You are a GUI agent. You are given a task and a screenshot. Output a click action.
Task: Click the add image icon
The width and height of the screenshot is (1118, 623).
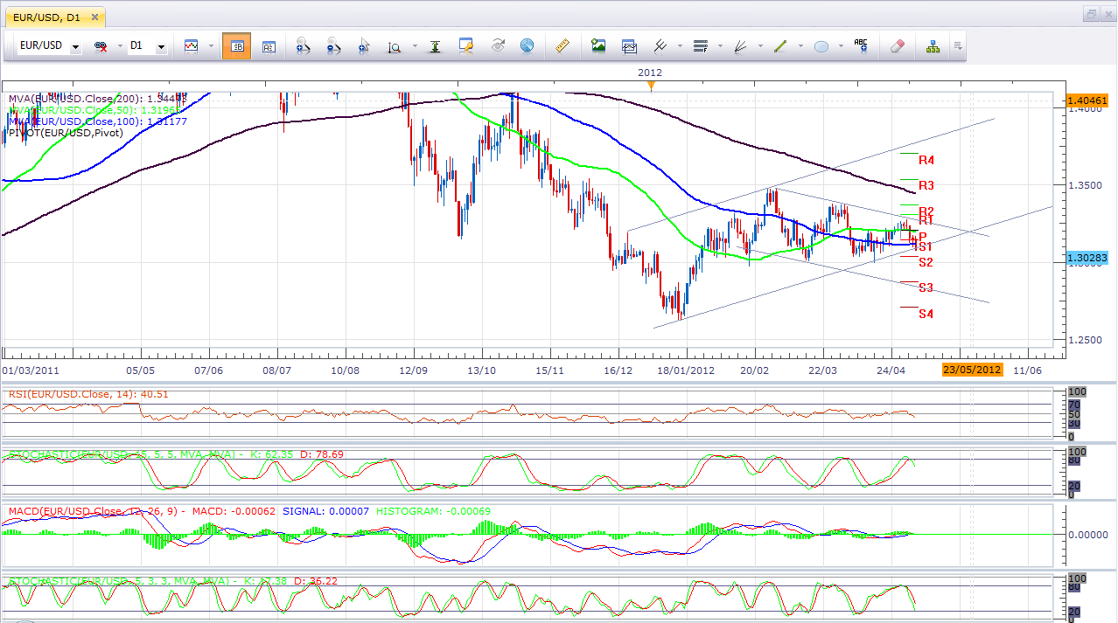(x=598, y=46)
